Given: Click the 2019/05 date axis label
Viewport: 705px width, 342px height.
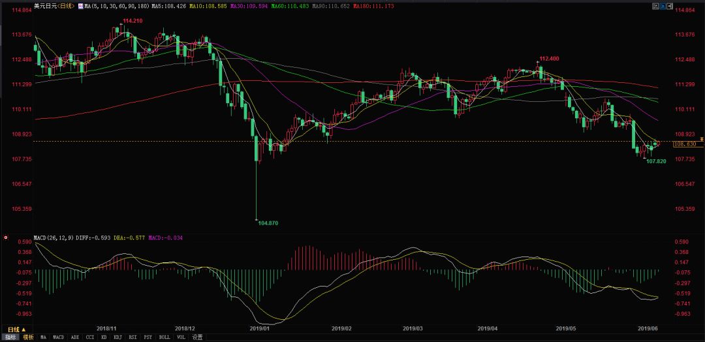Looking at the screenshot, I should coord(566,328).
